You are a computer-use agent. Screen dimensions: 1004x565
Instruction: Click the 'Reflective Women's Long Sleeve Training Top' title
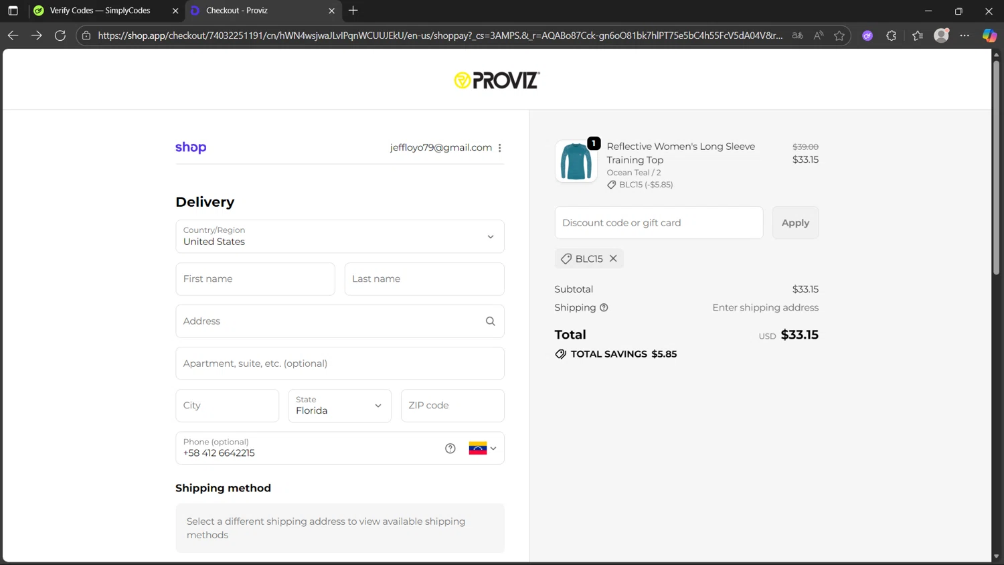681,153
